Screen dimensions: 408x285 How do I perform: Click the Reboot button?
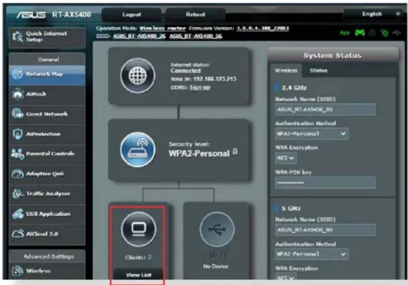tap(196, 15)
